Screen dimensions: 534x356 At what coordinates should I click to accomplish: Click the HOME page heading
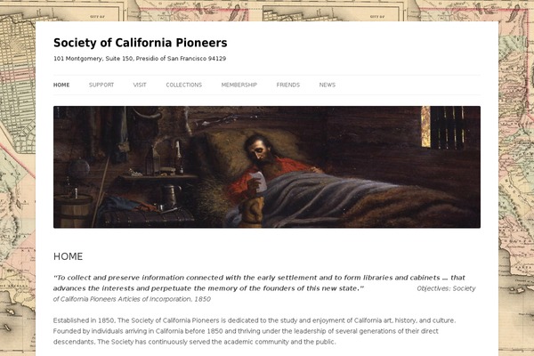click(x=69, y=256)
